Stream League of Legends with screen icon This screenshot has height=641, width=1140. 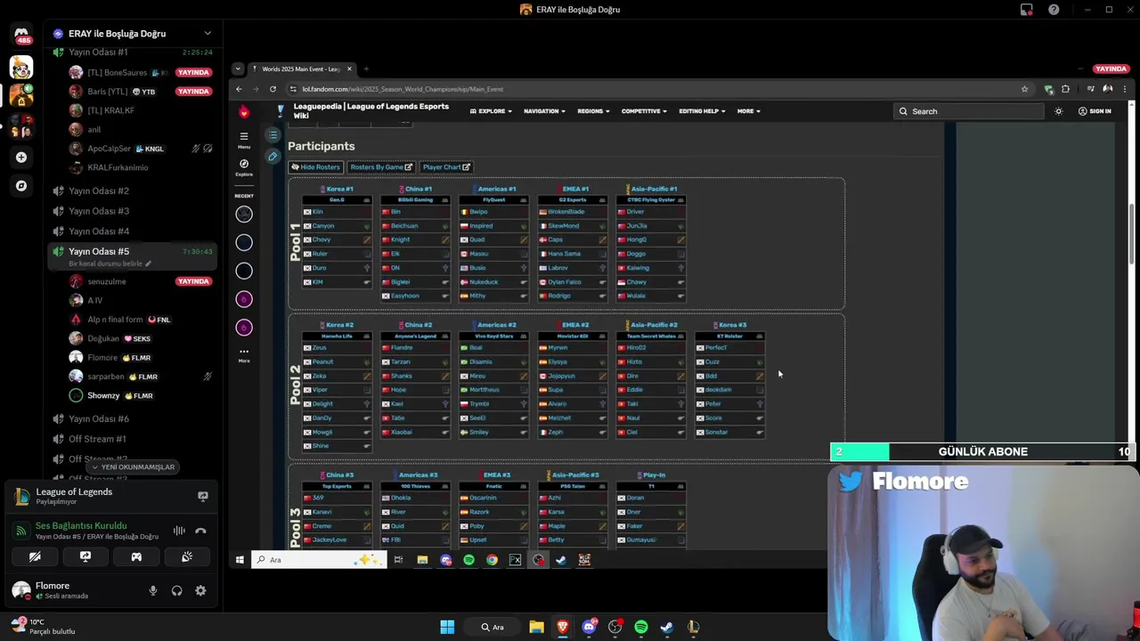coord(202,496)
